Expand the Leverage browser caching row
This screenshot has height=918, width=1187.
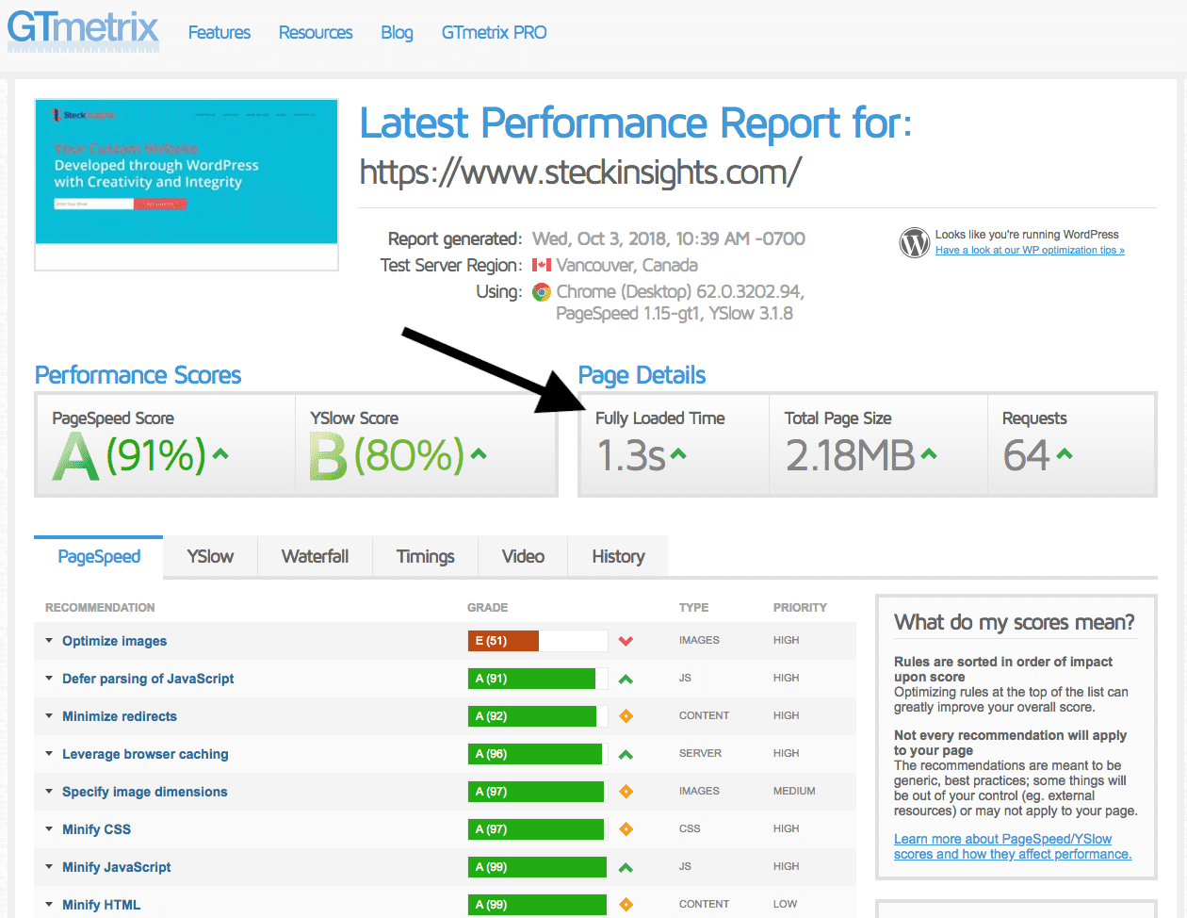(49, 754)
